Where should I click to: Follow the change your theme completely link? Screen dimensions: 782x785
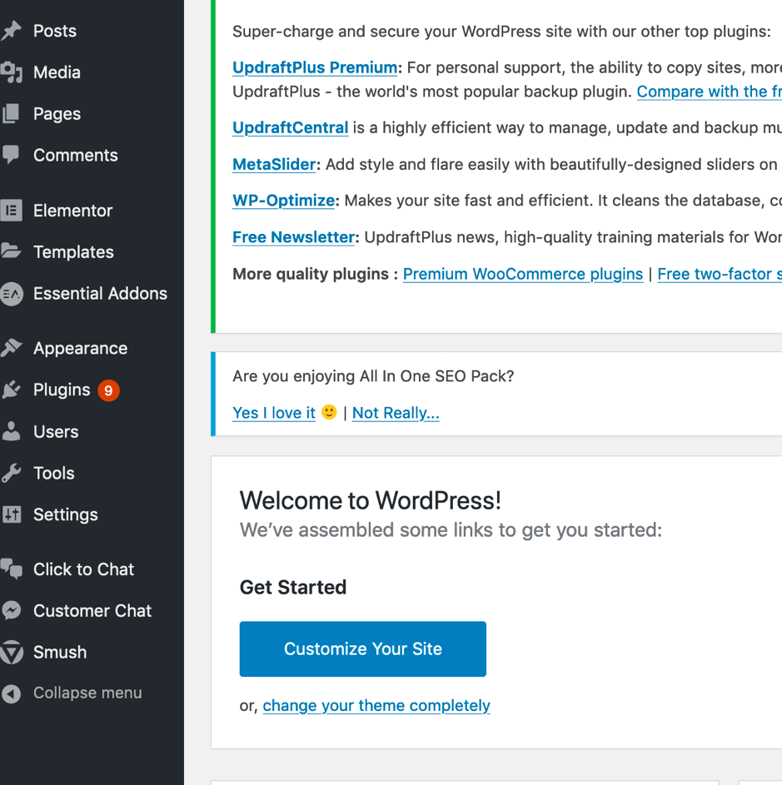pyautogui.click(x=376, y=705)
